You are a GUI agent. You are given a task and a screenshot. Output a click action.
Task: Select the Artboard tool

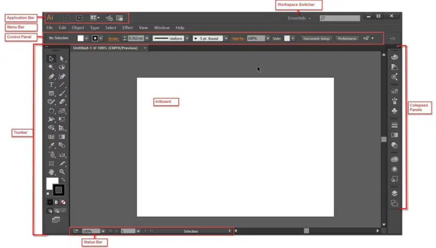51,163
